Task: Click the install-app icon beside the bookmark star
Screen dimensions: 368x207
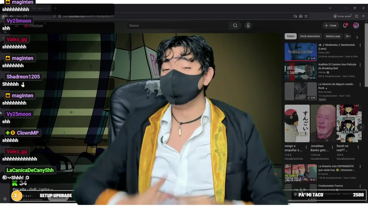Action: 301,16
